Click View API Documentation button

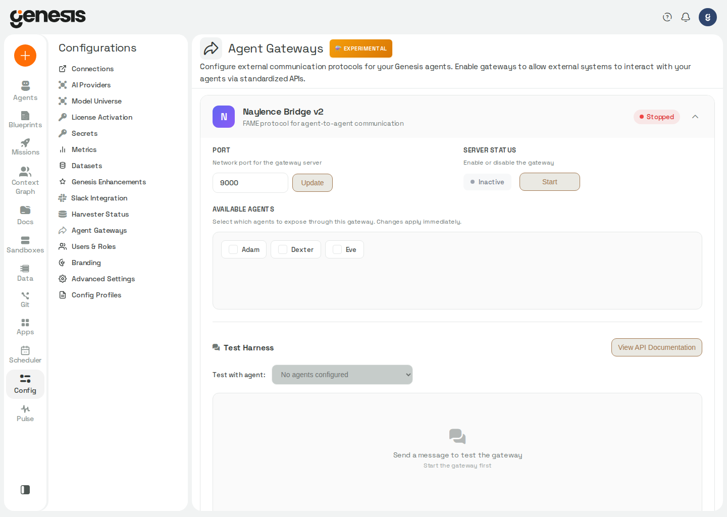coord(657,347)
